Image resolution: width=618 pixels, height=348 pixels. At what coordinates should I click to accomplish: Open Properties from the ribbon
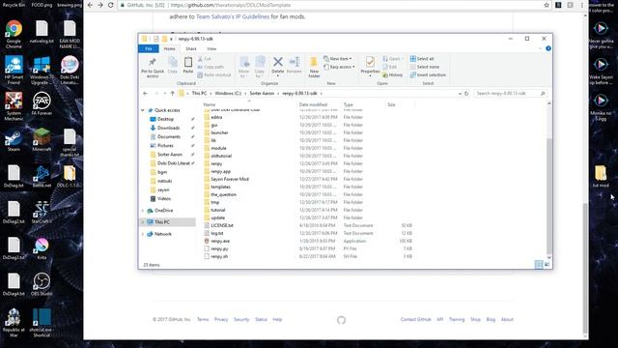pyautogui.click(x=370, y=66)
